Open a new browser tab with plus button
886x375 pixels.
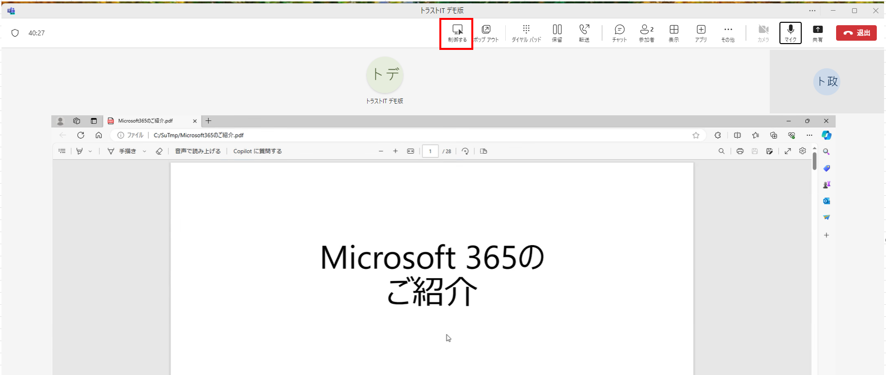(x=208, y=121)
